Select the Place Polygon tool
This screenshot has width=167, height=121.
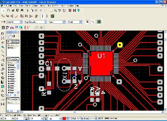point(2,60)
